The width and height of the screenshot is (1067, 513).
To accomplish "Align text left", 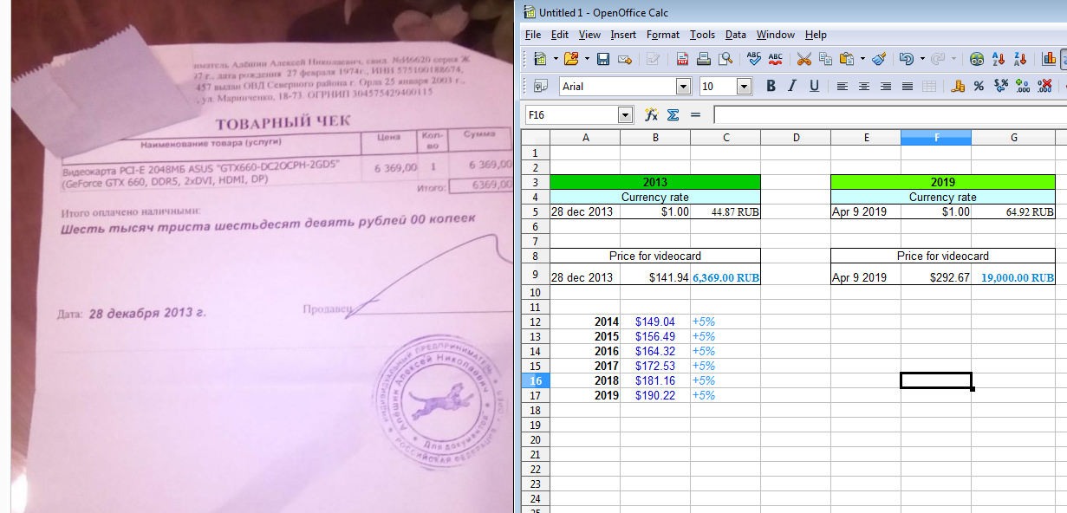I will 843,87.
